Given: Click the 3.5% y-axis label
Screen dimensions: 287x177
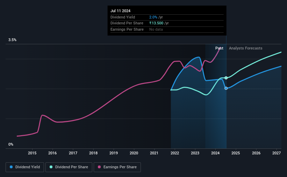Looking at the screenshot, I should point(12,40).
